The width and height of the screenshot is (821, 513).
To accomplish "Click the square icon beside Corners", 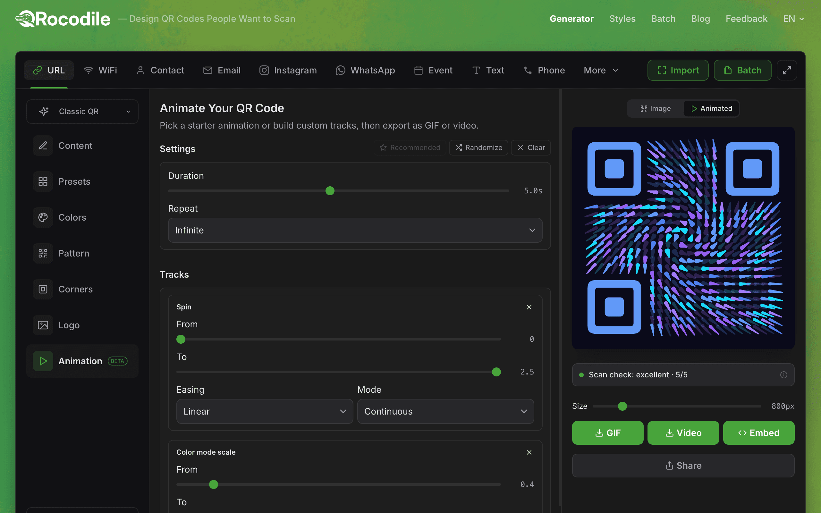I will (x=43, y=290).
